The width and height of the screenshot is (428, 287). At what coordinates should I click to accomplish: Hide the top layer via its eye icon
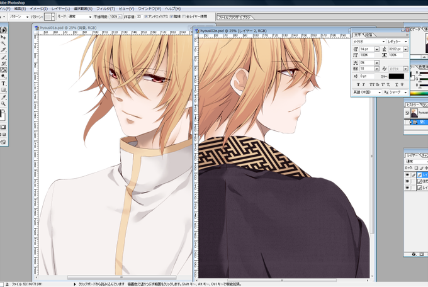[407, 175]
